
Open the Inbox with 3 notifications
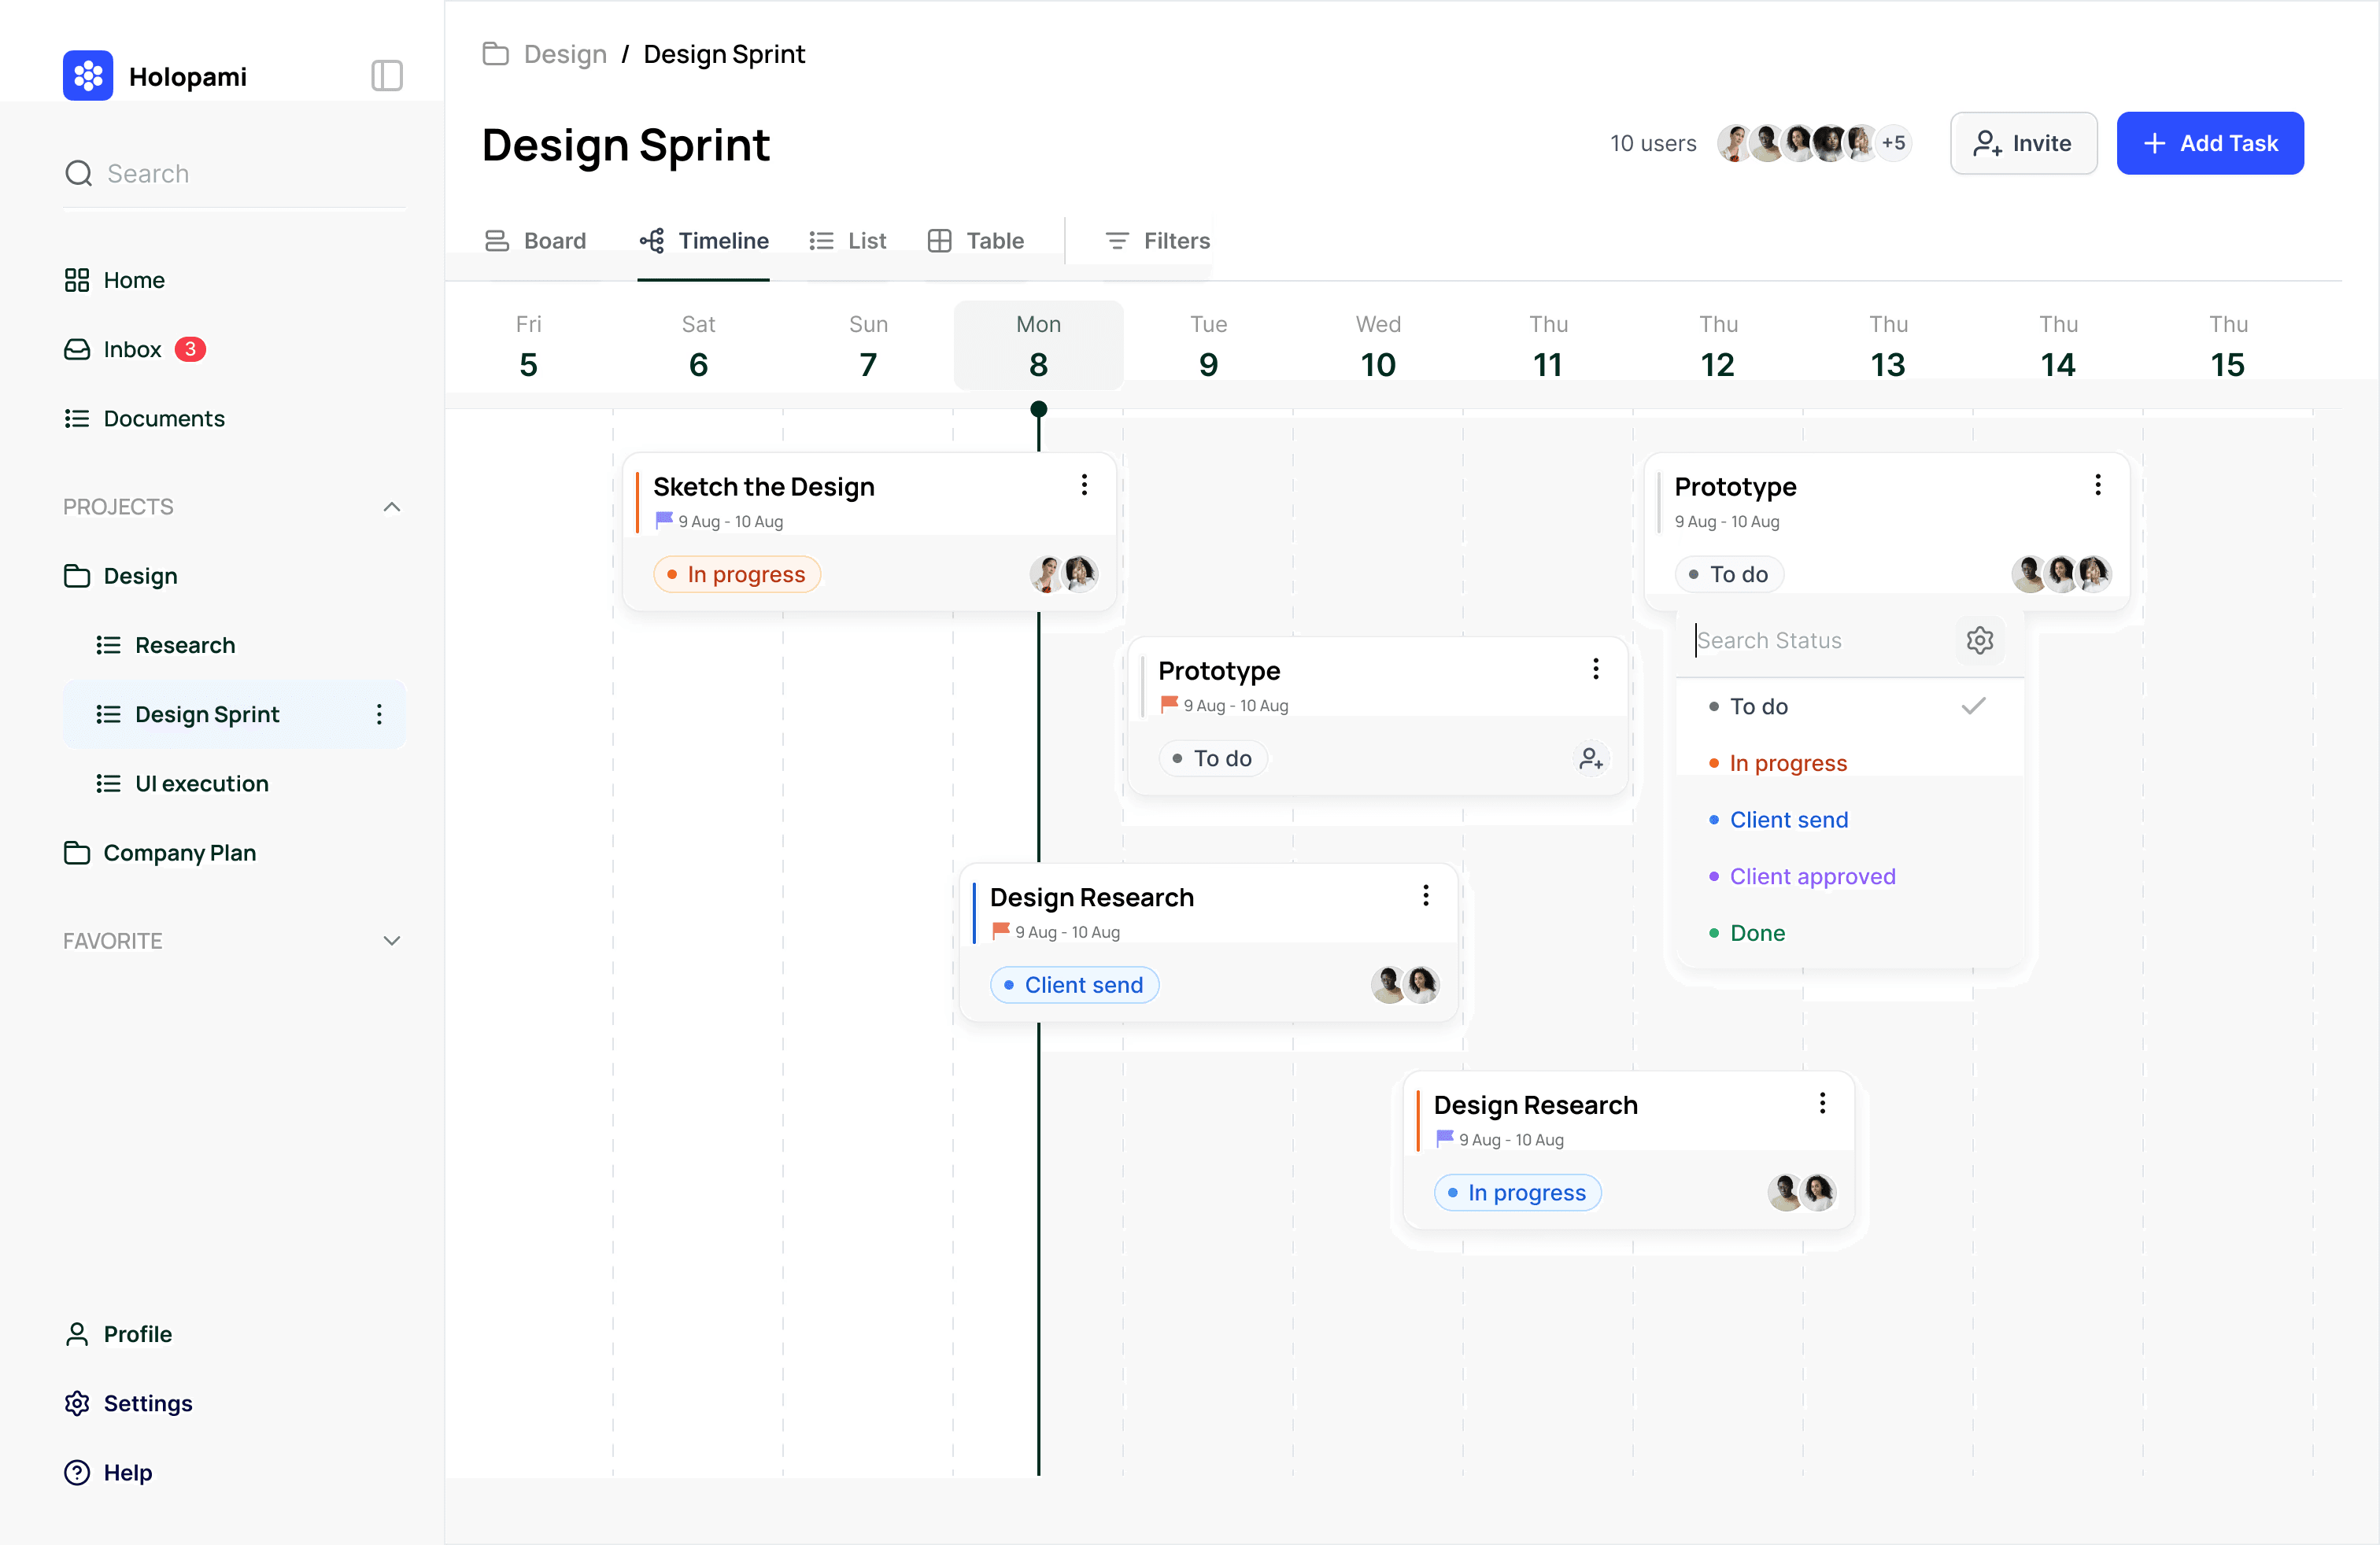click(131, 348)
